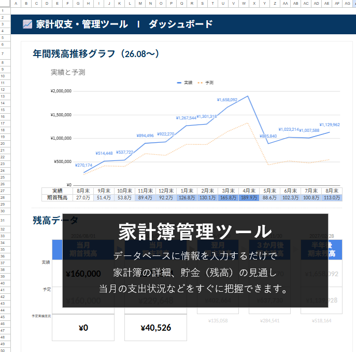Screen dimensions: 356x352
Task: Select the 92.2万 balance cell
Action: tap(166, 198)
